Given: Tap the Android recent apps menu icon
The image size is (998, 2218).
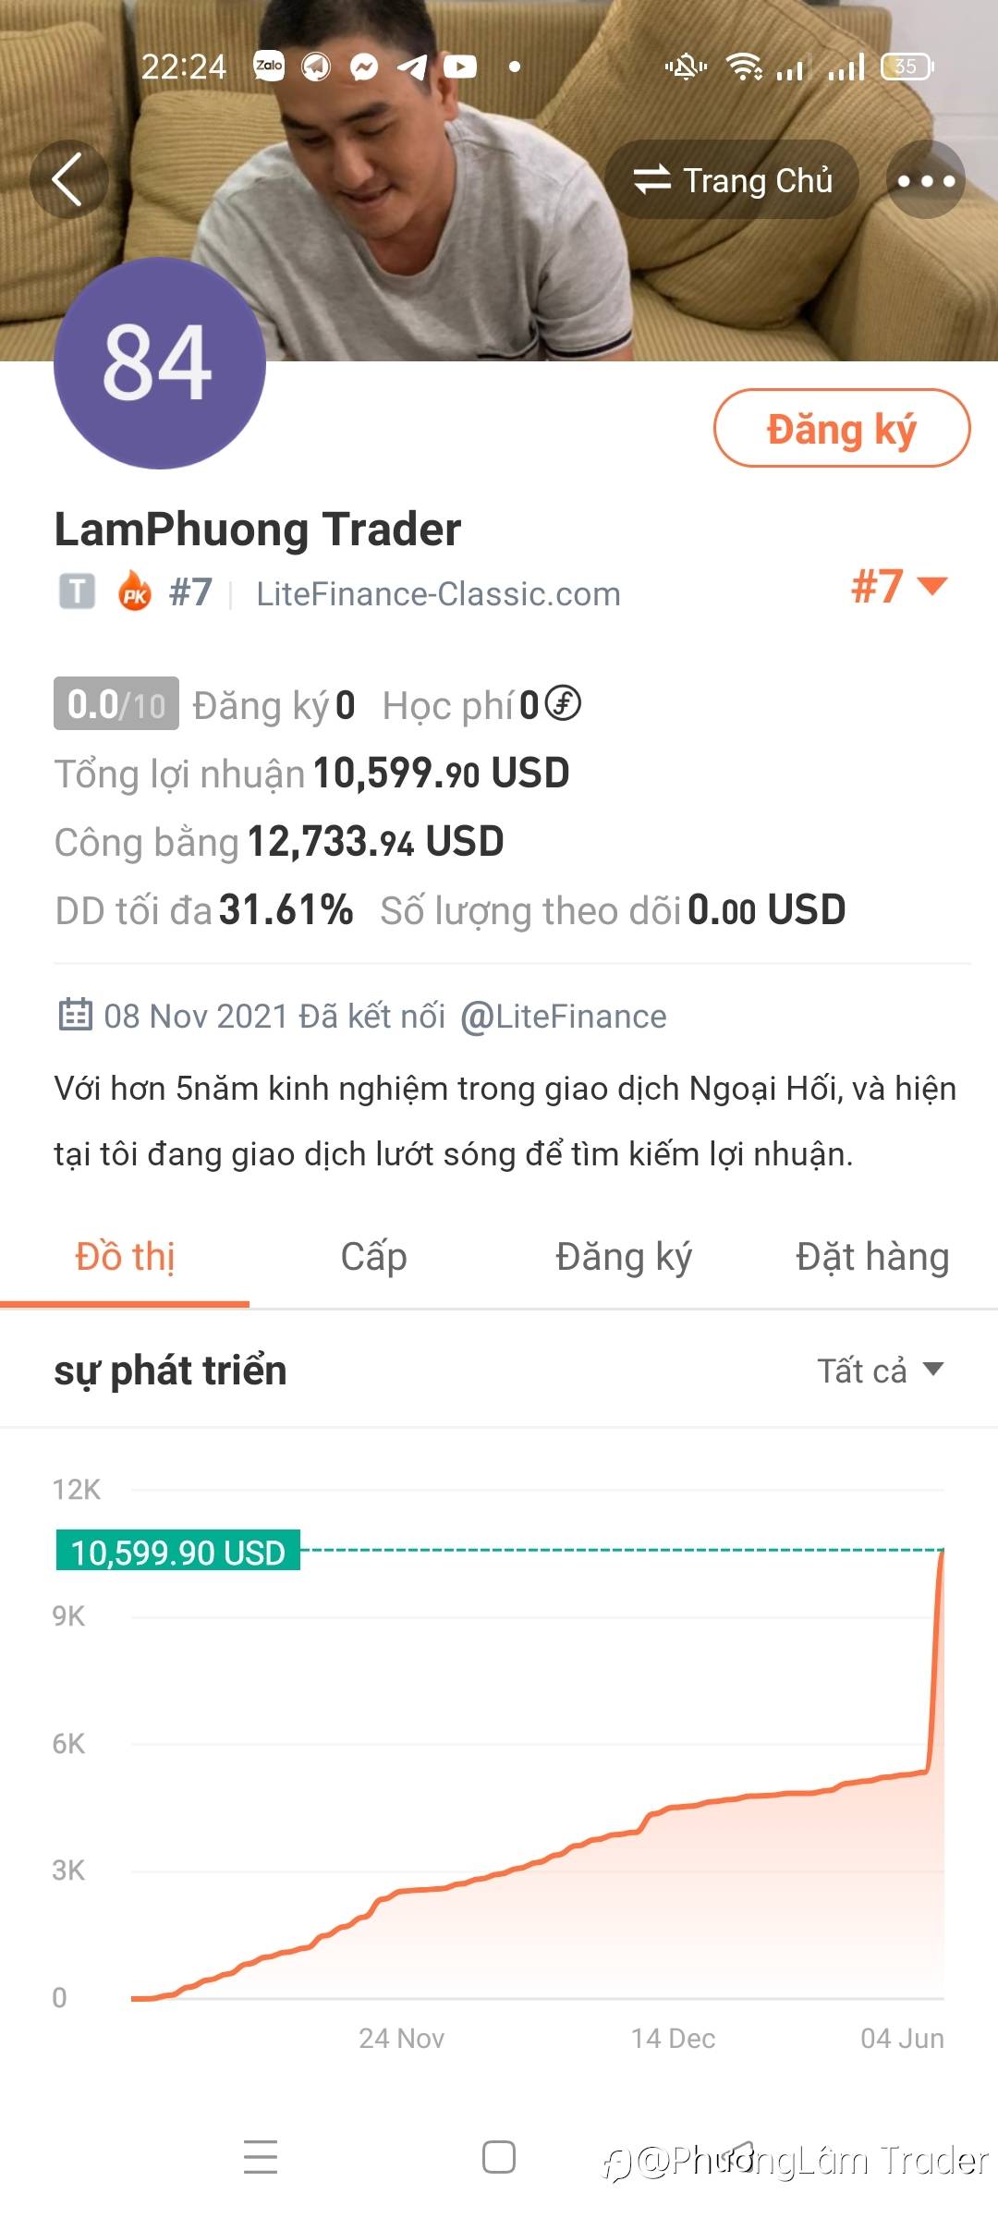Looking at the screenshot, I should click(261, 2157).
